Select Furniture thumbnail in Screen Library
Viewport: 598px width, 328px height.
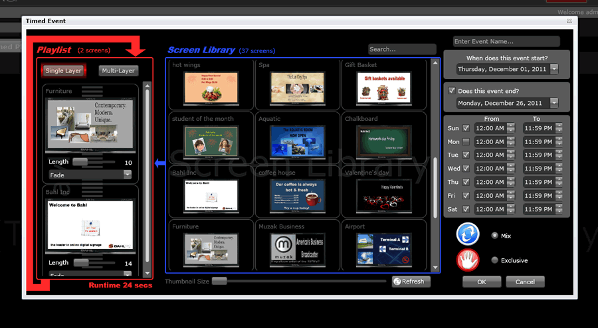[211, 250]
